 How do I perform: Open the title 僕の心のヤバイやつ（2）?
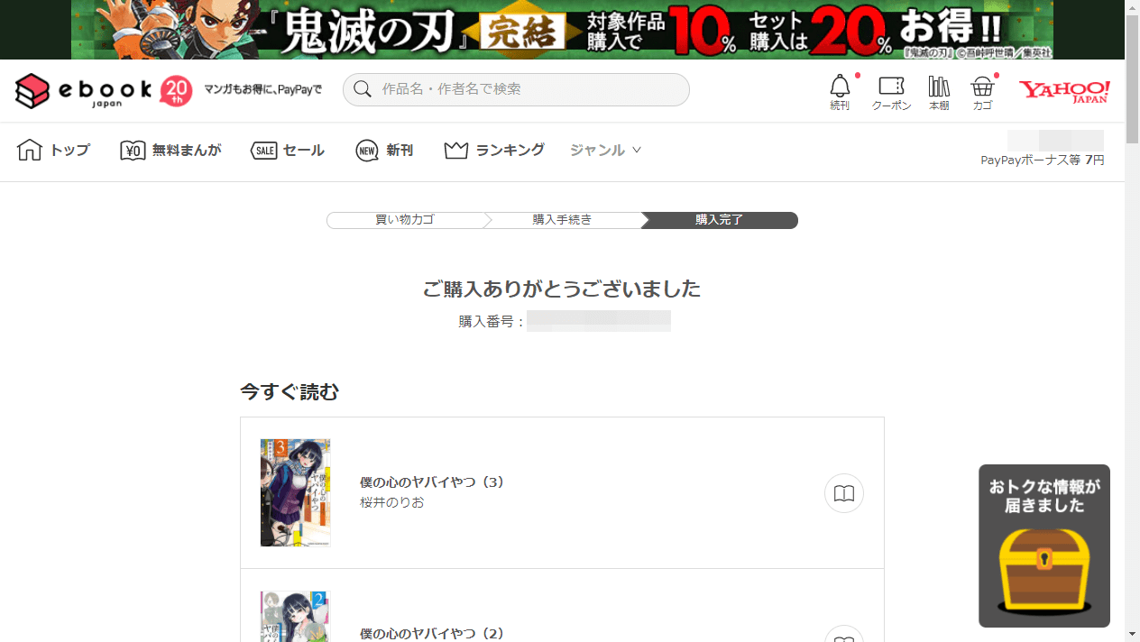[432, 634]
